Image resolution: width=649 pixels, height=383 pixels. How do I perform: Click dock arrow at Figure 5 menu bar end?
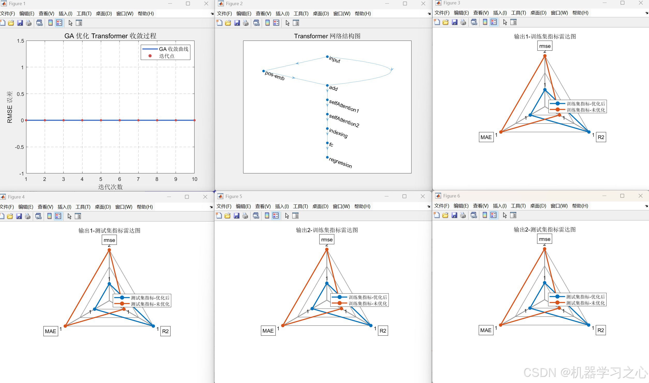tap(429, 207)
